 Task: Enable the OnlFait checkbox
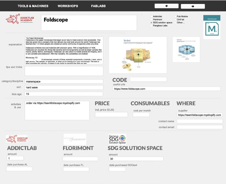click(x=175, y=19)
